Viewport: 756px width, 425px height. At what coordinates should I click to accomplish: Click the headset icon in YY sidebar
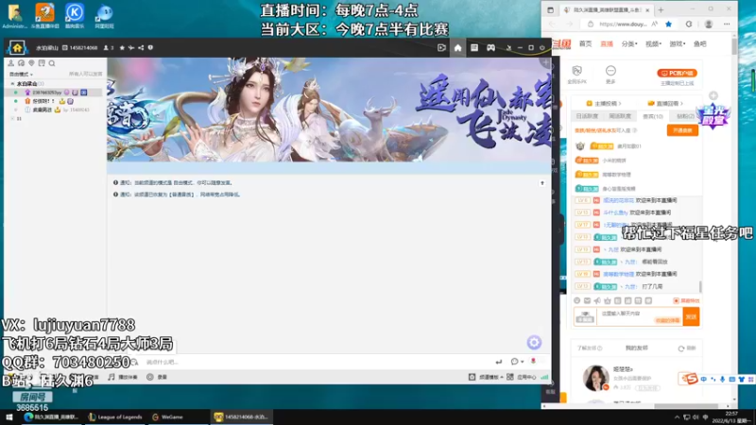(21, 63)
